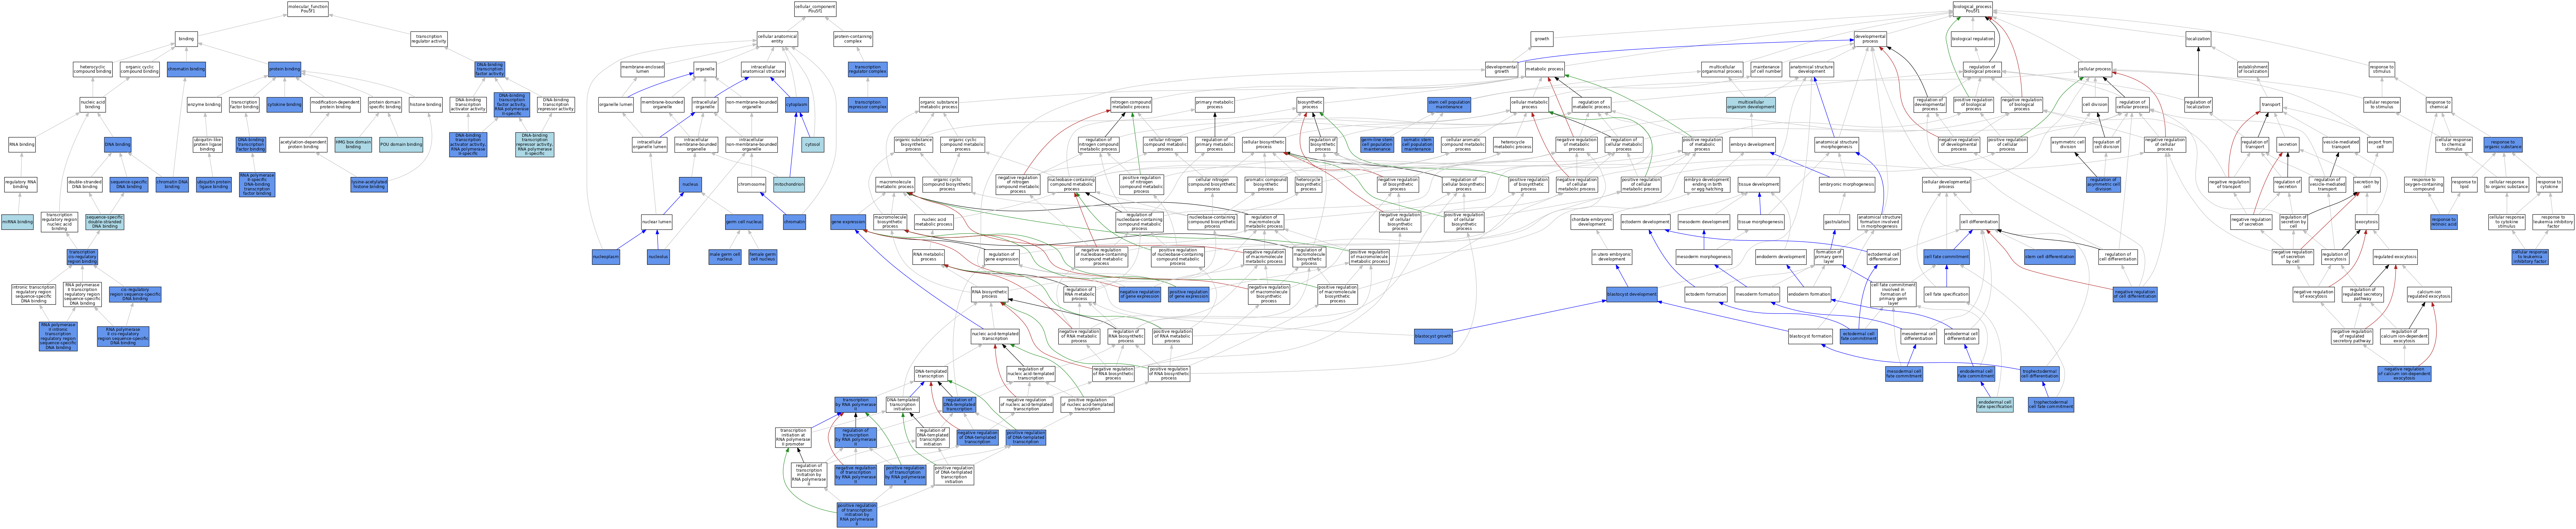Screen dimensions: 2576x529
Task: Select 'ubiquitin protein ligase binding' node
Action: pos(213,185)
